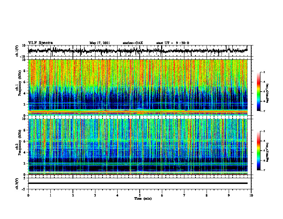Click the "5" tick on the ch.3(V) axis
The height and width of the screenshot is (219, 283).
click(25, 178)
